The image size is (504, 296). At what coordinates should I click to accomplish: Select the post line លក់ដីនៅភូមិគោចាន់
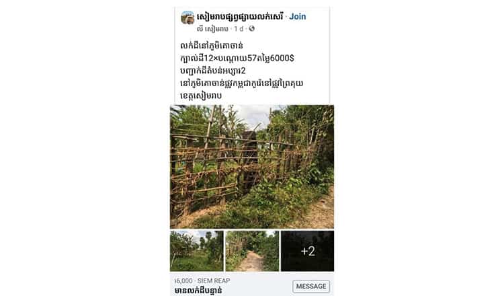212,46
